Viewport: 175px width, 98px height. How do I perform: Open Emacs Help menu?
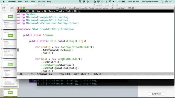77,11
